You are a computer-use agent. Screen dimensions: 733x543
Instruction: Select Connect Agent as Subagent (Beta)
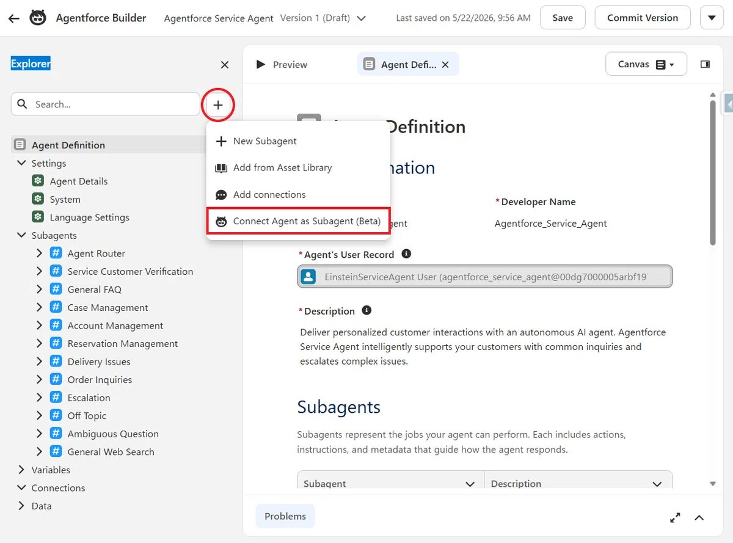[x=298, y=221]
